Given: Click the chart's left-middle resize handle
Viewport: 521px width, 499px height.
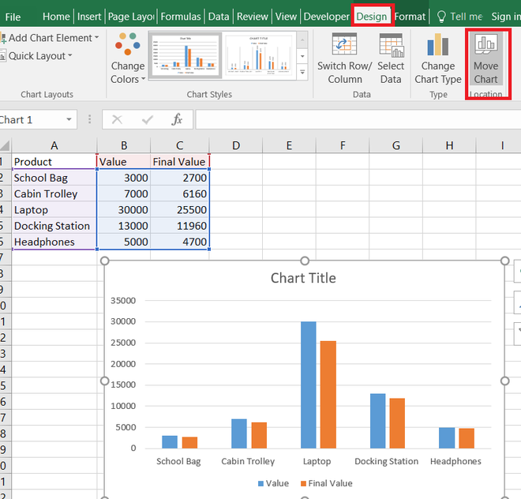Looking at the screenshot, I should (105, 381).
